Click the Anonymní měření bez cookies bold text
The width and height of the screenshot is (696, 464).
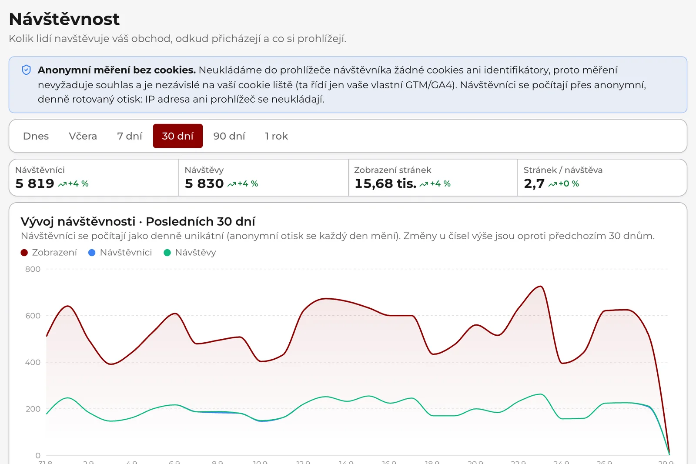(117, 70)
